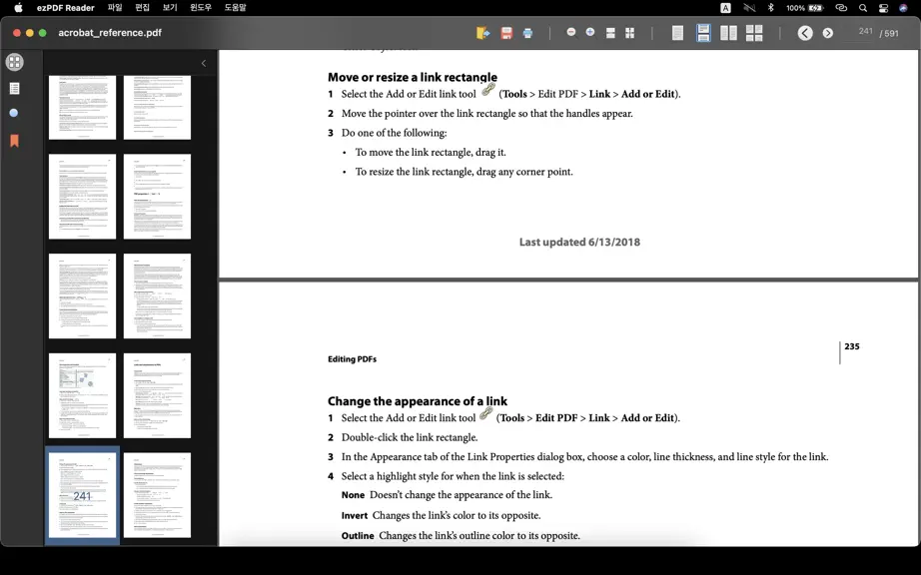Viewport: 921px width, 575px height.
Task: Switch to two-page side-by-side layout
Action: (x=728, y=33)
